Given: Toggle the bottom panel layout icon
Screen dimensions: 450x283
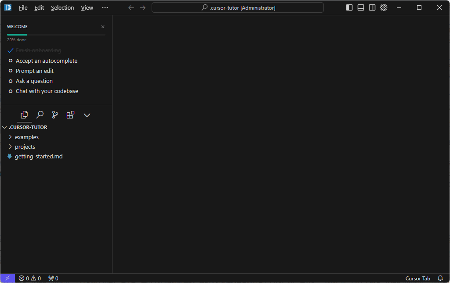Looking at the screenshot, I should pyautogui.click(x=361, y=7).
